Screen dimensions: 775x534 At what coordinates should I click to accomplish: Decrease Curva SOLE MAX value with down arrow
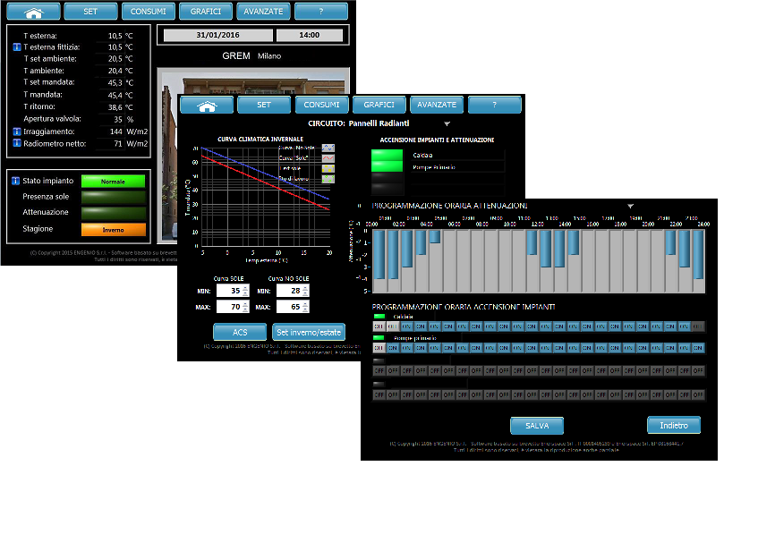tap(245, 309)
